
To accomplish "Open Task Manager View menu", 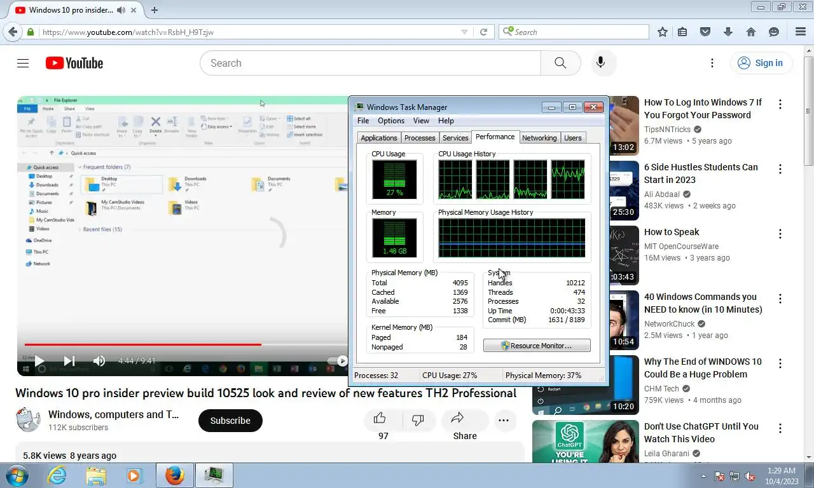I will [421, 121].
